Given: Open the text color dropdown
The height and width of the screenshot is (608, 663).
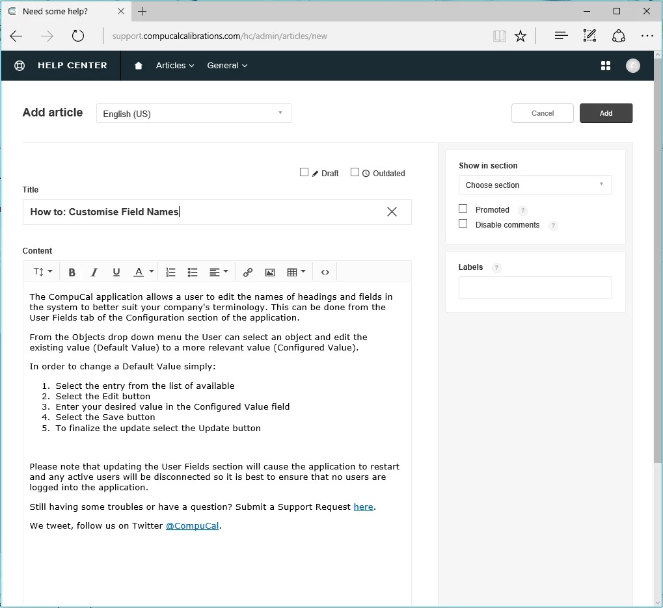Looking at the screenshot, I should [x=143, y=272].
